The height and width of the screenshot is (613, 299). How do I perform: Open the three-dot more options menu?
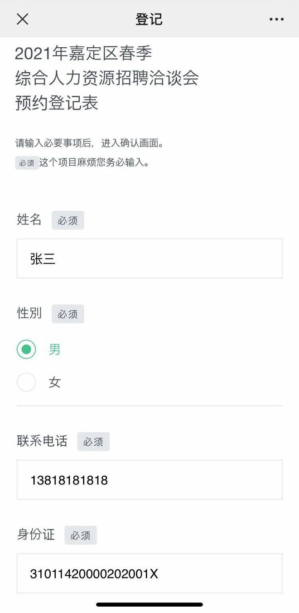tap(276, 19)
